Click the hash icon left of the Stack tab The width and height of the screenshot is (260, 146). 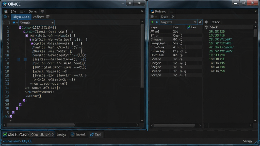pos(206,22)
